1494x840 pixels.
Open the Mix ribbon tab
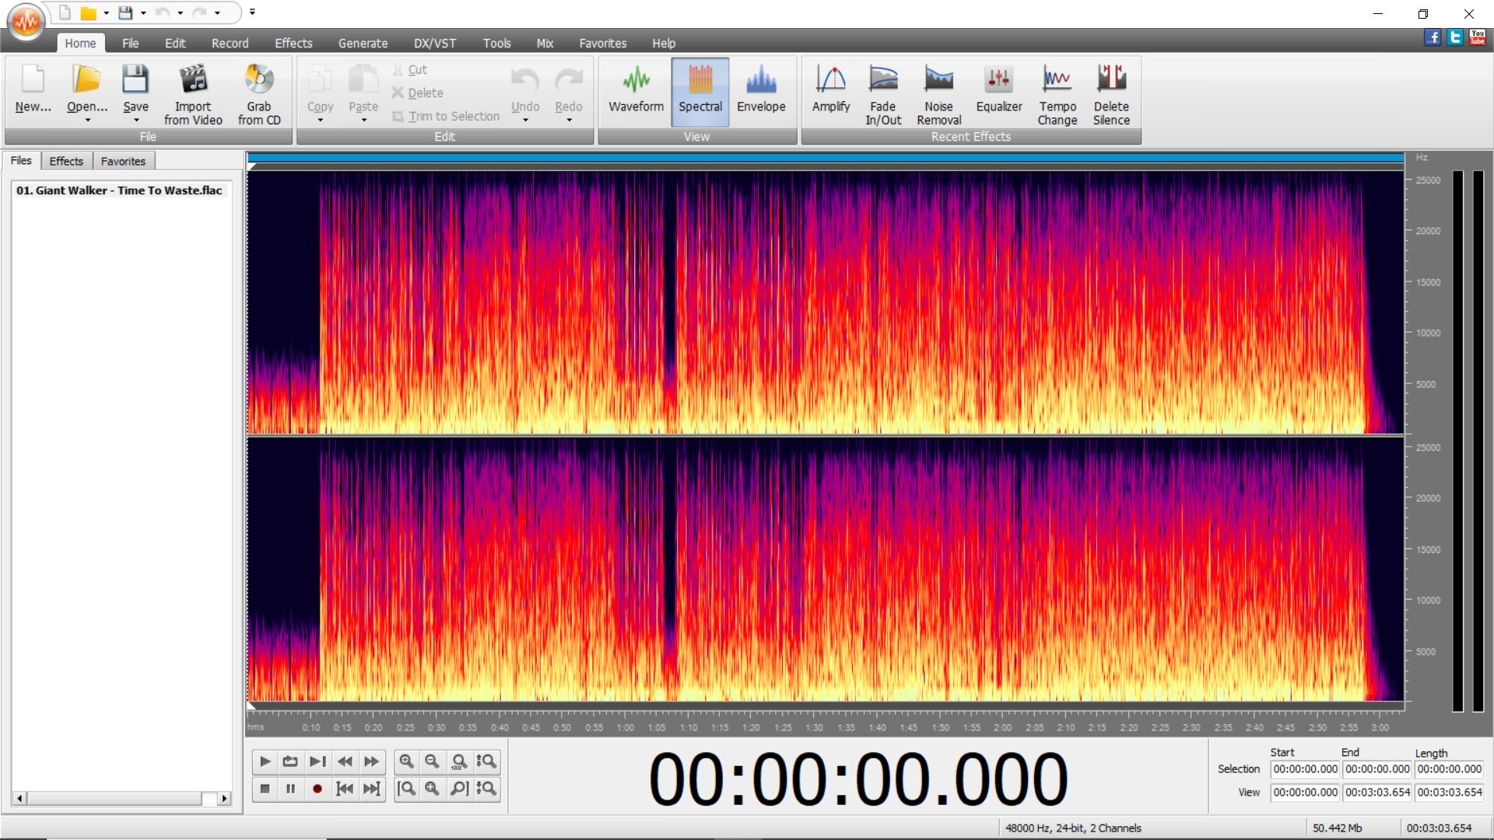[x=545, y=43]
